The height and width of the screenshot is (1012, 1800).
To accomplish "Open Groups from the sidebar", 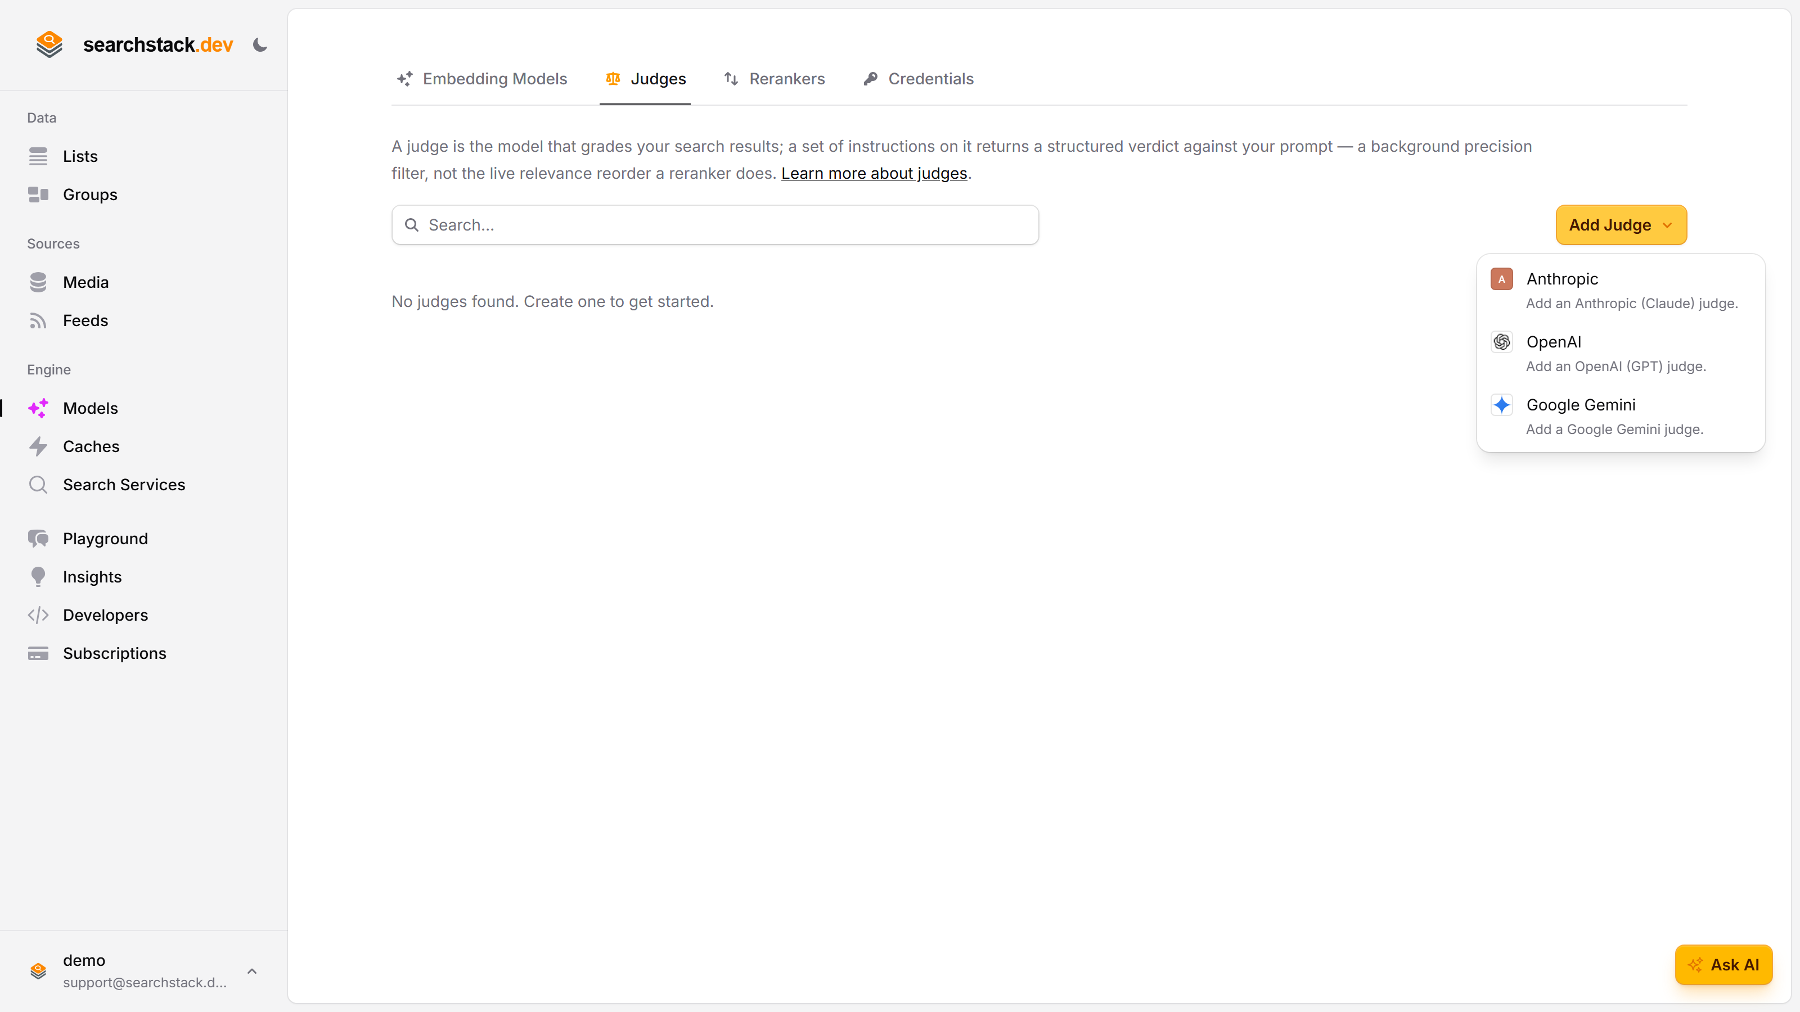I will (90, 195).
